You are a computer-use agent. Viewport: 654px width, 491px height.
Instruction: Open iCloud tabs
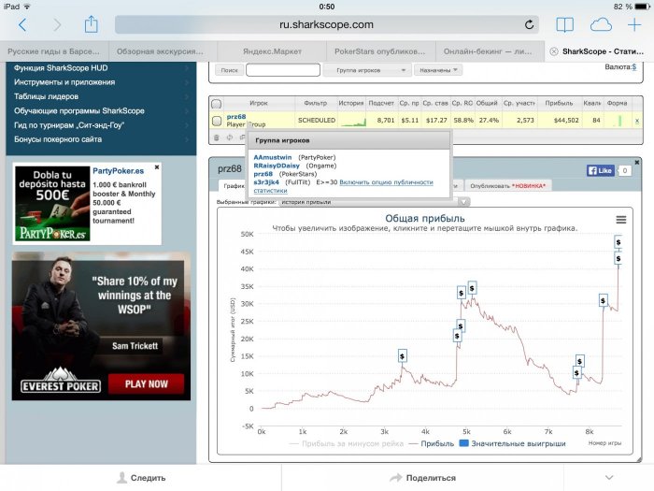click(601, 25)
